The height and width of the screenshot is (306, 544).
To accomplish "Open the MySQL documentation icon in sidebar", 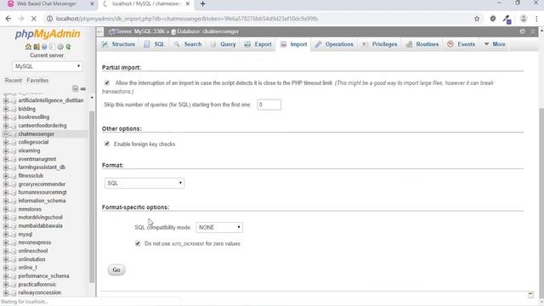I will pos(53,47).
